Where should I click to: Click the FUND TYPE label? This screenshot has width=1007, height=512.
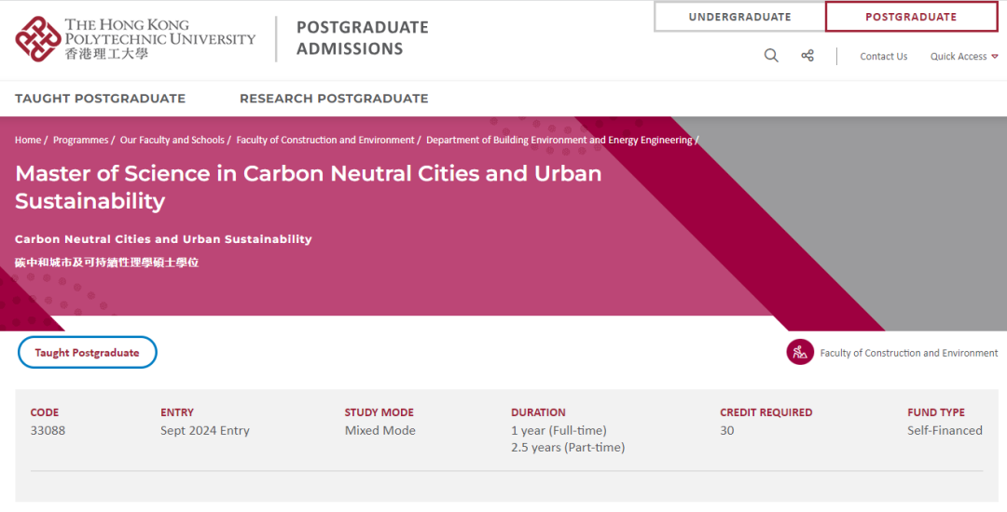tap(936, 412)
